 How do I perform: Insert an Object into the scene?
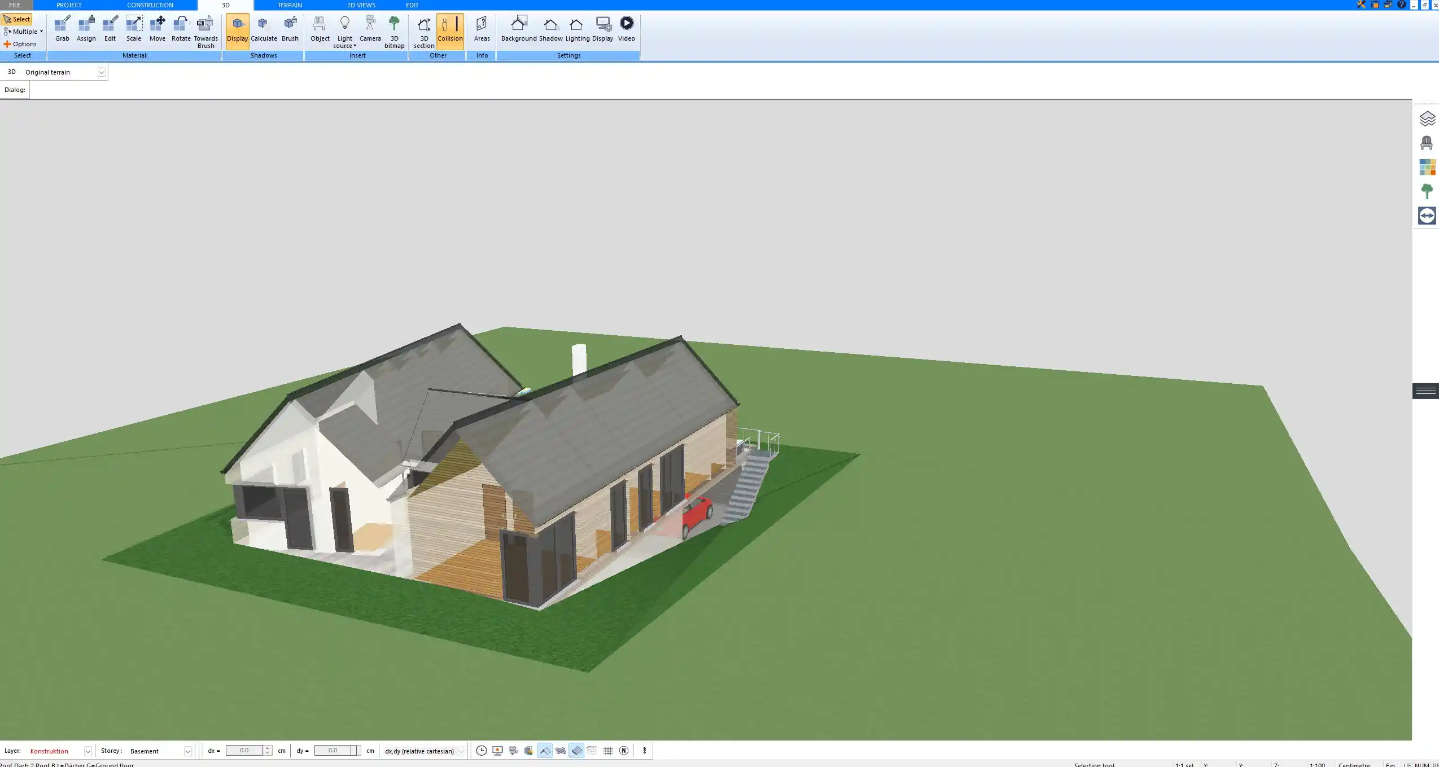tap(320, 29)
